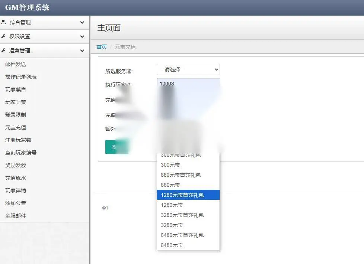Open 邮件发送 menu item

[x=16, y=64]
